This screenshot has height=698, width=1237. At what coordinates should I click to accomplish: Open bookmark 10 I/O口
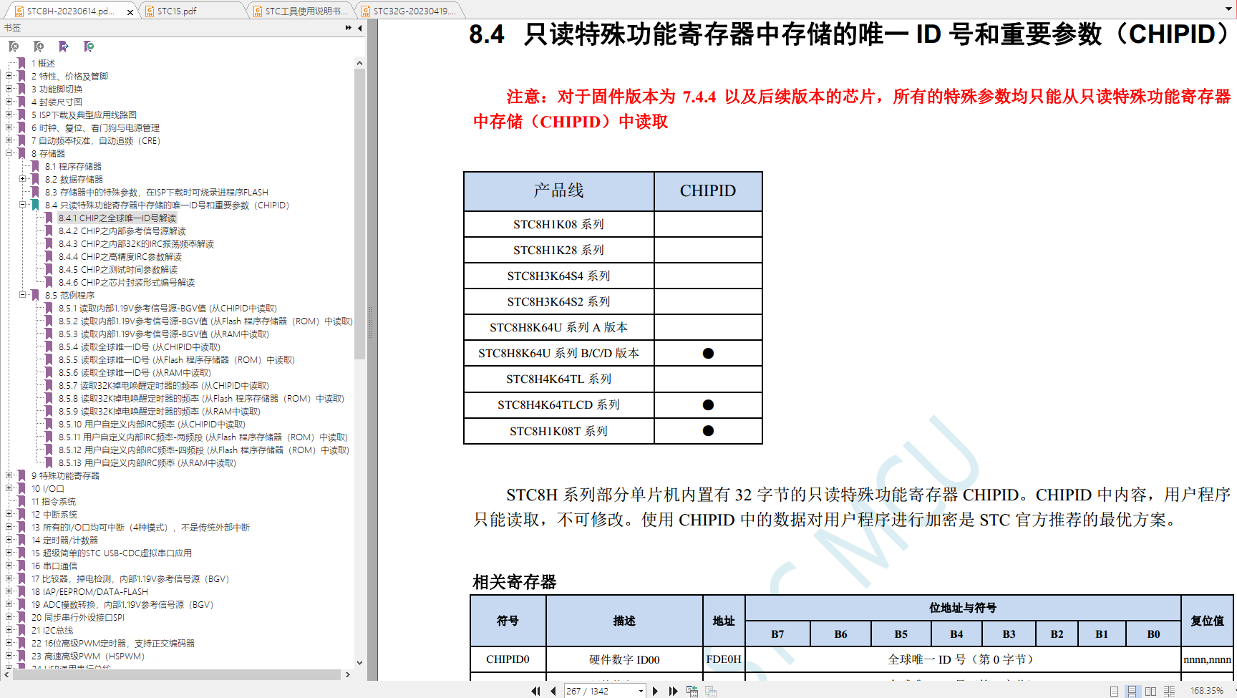click(x=47, y=488)
